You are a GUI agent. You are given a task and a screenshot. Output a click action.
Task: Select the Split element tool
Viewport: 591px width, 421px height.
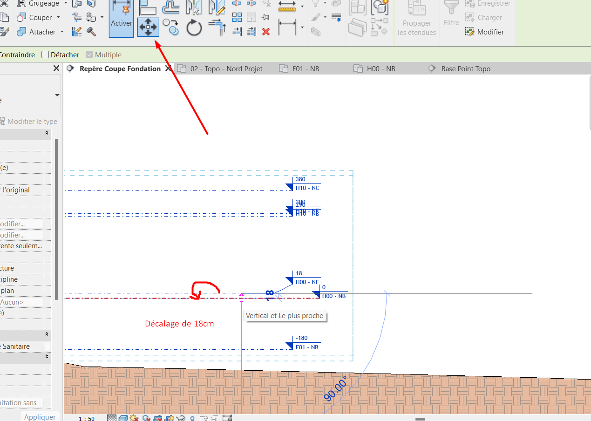237,4
